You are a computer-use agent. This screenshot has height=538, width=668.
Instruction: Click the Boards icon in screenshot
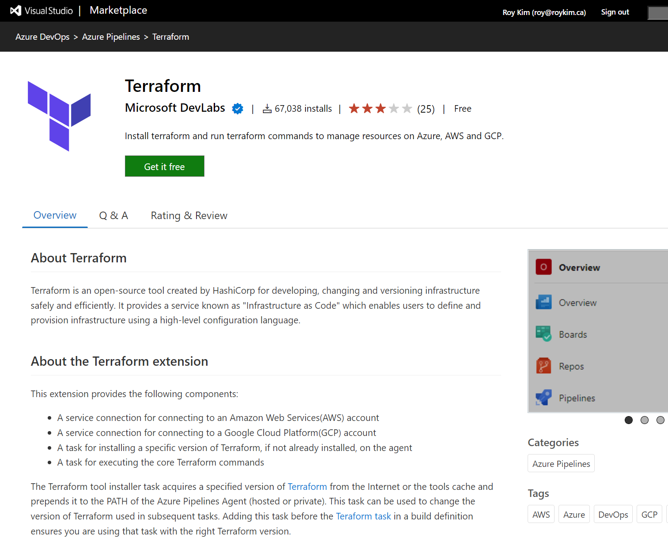point(543,334)
